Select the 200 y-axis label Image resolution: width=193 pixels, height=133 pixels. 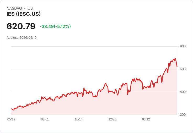click(183, 115)
